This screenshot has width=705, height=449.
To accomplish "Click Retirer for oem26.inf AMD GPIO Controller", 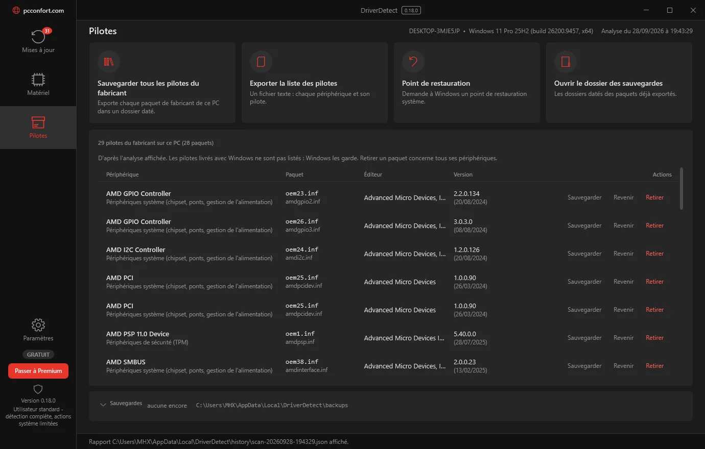I will click(x=654, y=226).
